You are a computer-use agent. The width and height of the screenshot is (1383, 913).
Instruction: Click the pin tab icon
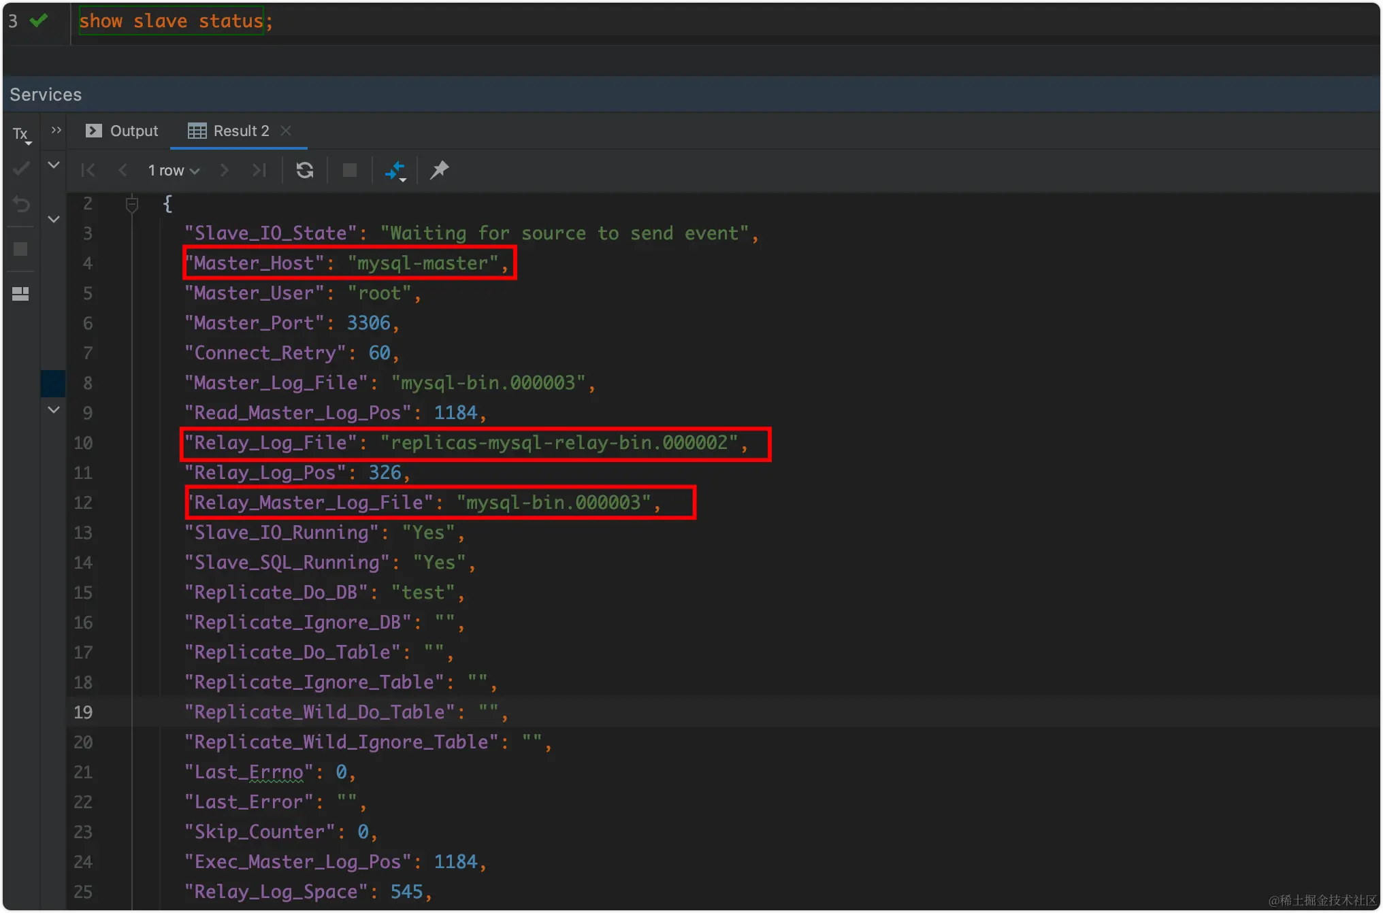coord(439,170)
